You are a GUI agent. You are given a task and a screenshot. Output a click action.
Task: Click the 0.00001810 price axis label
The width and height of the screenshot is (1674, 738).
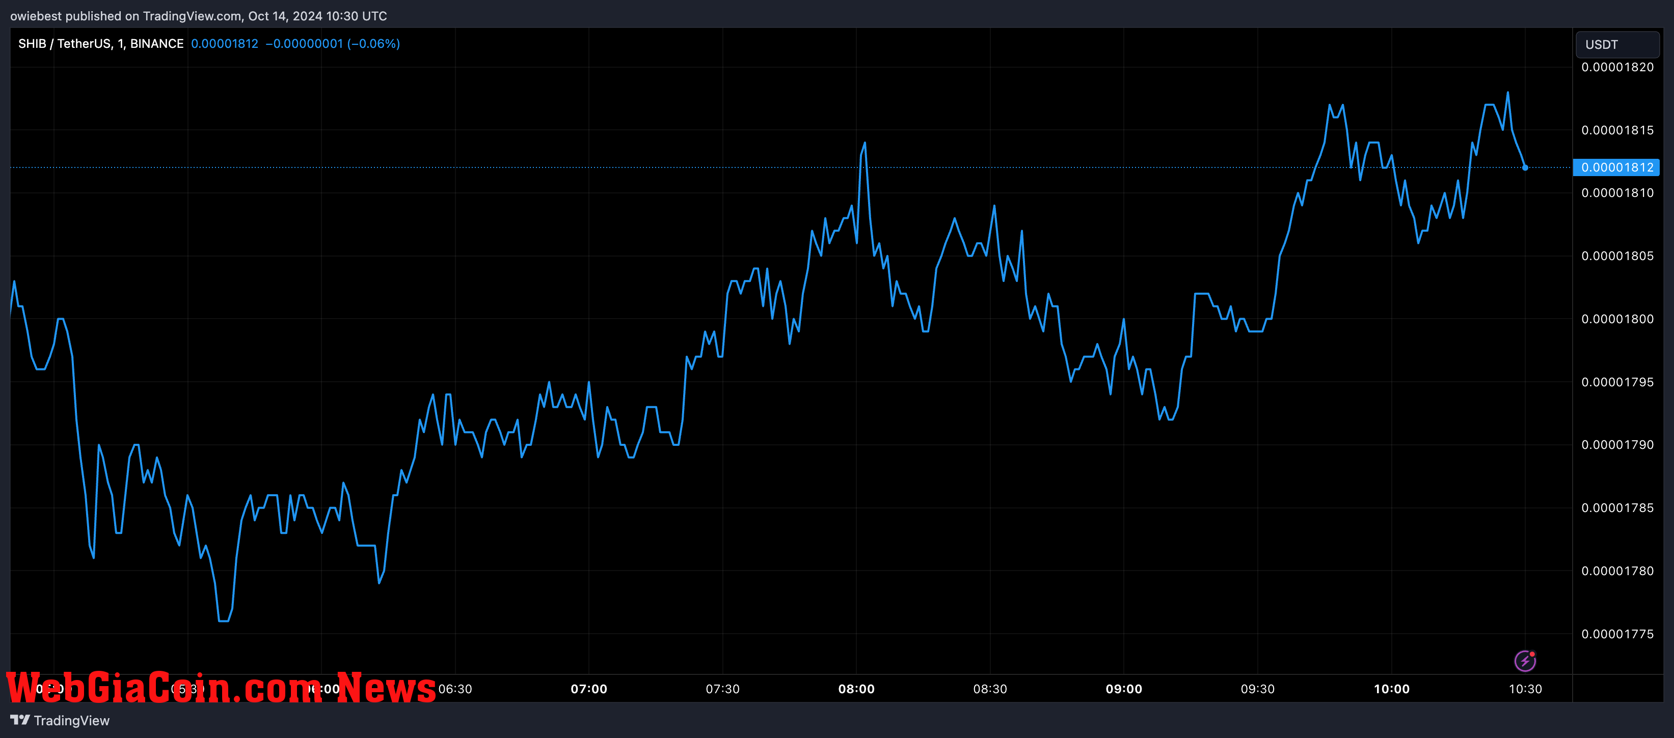1617,193
